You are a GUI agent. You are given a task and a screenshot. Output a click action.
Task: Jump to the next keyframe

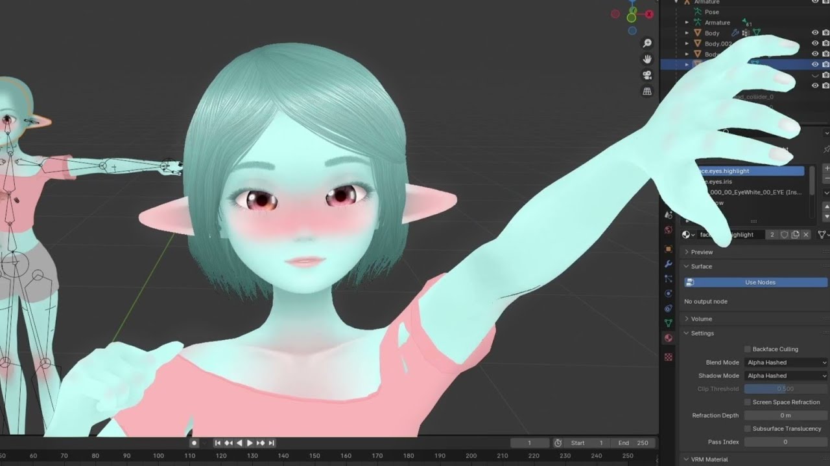point(261,443)
